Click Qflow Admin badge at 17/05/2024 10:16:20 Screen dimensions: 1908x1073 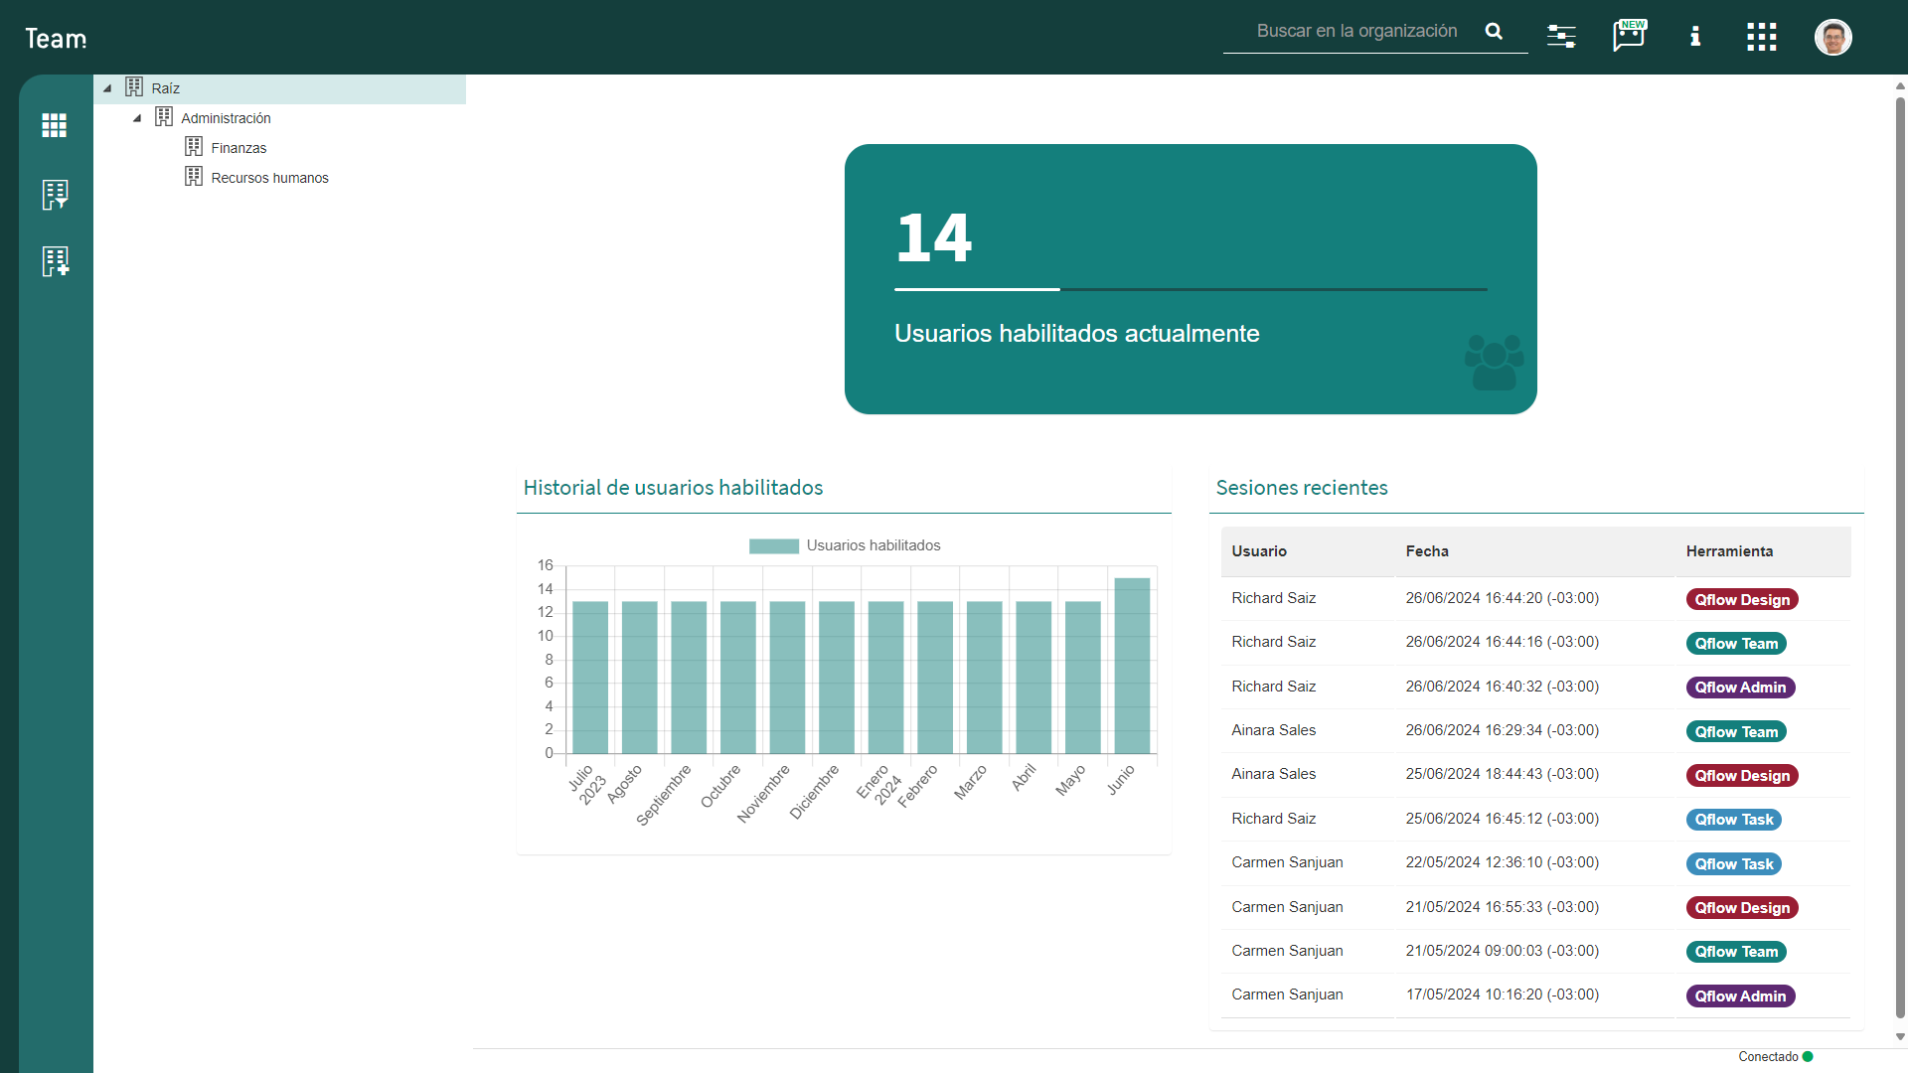1740,996
